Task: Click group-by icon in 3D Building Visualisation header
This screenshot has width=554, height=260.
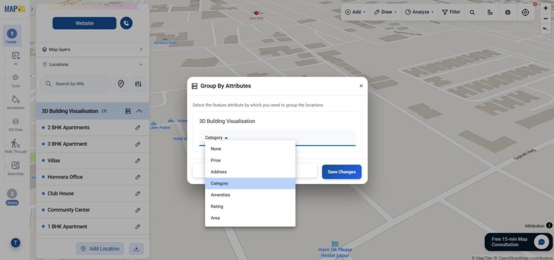Action: 128,111
